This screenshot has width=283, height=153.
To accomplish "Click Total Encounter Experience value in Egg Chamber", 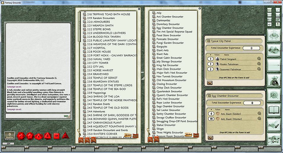I will click(252, 103).
